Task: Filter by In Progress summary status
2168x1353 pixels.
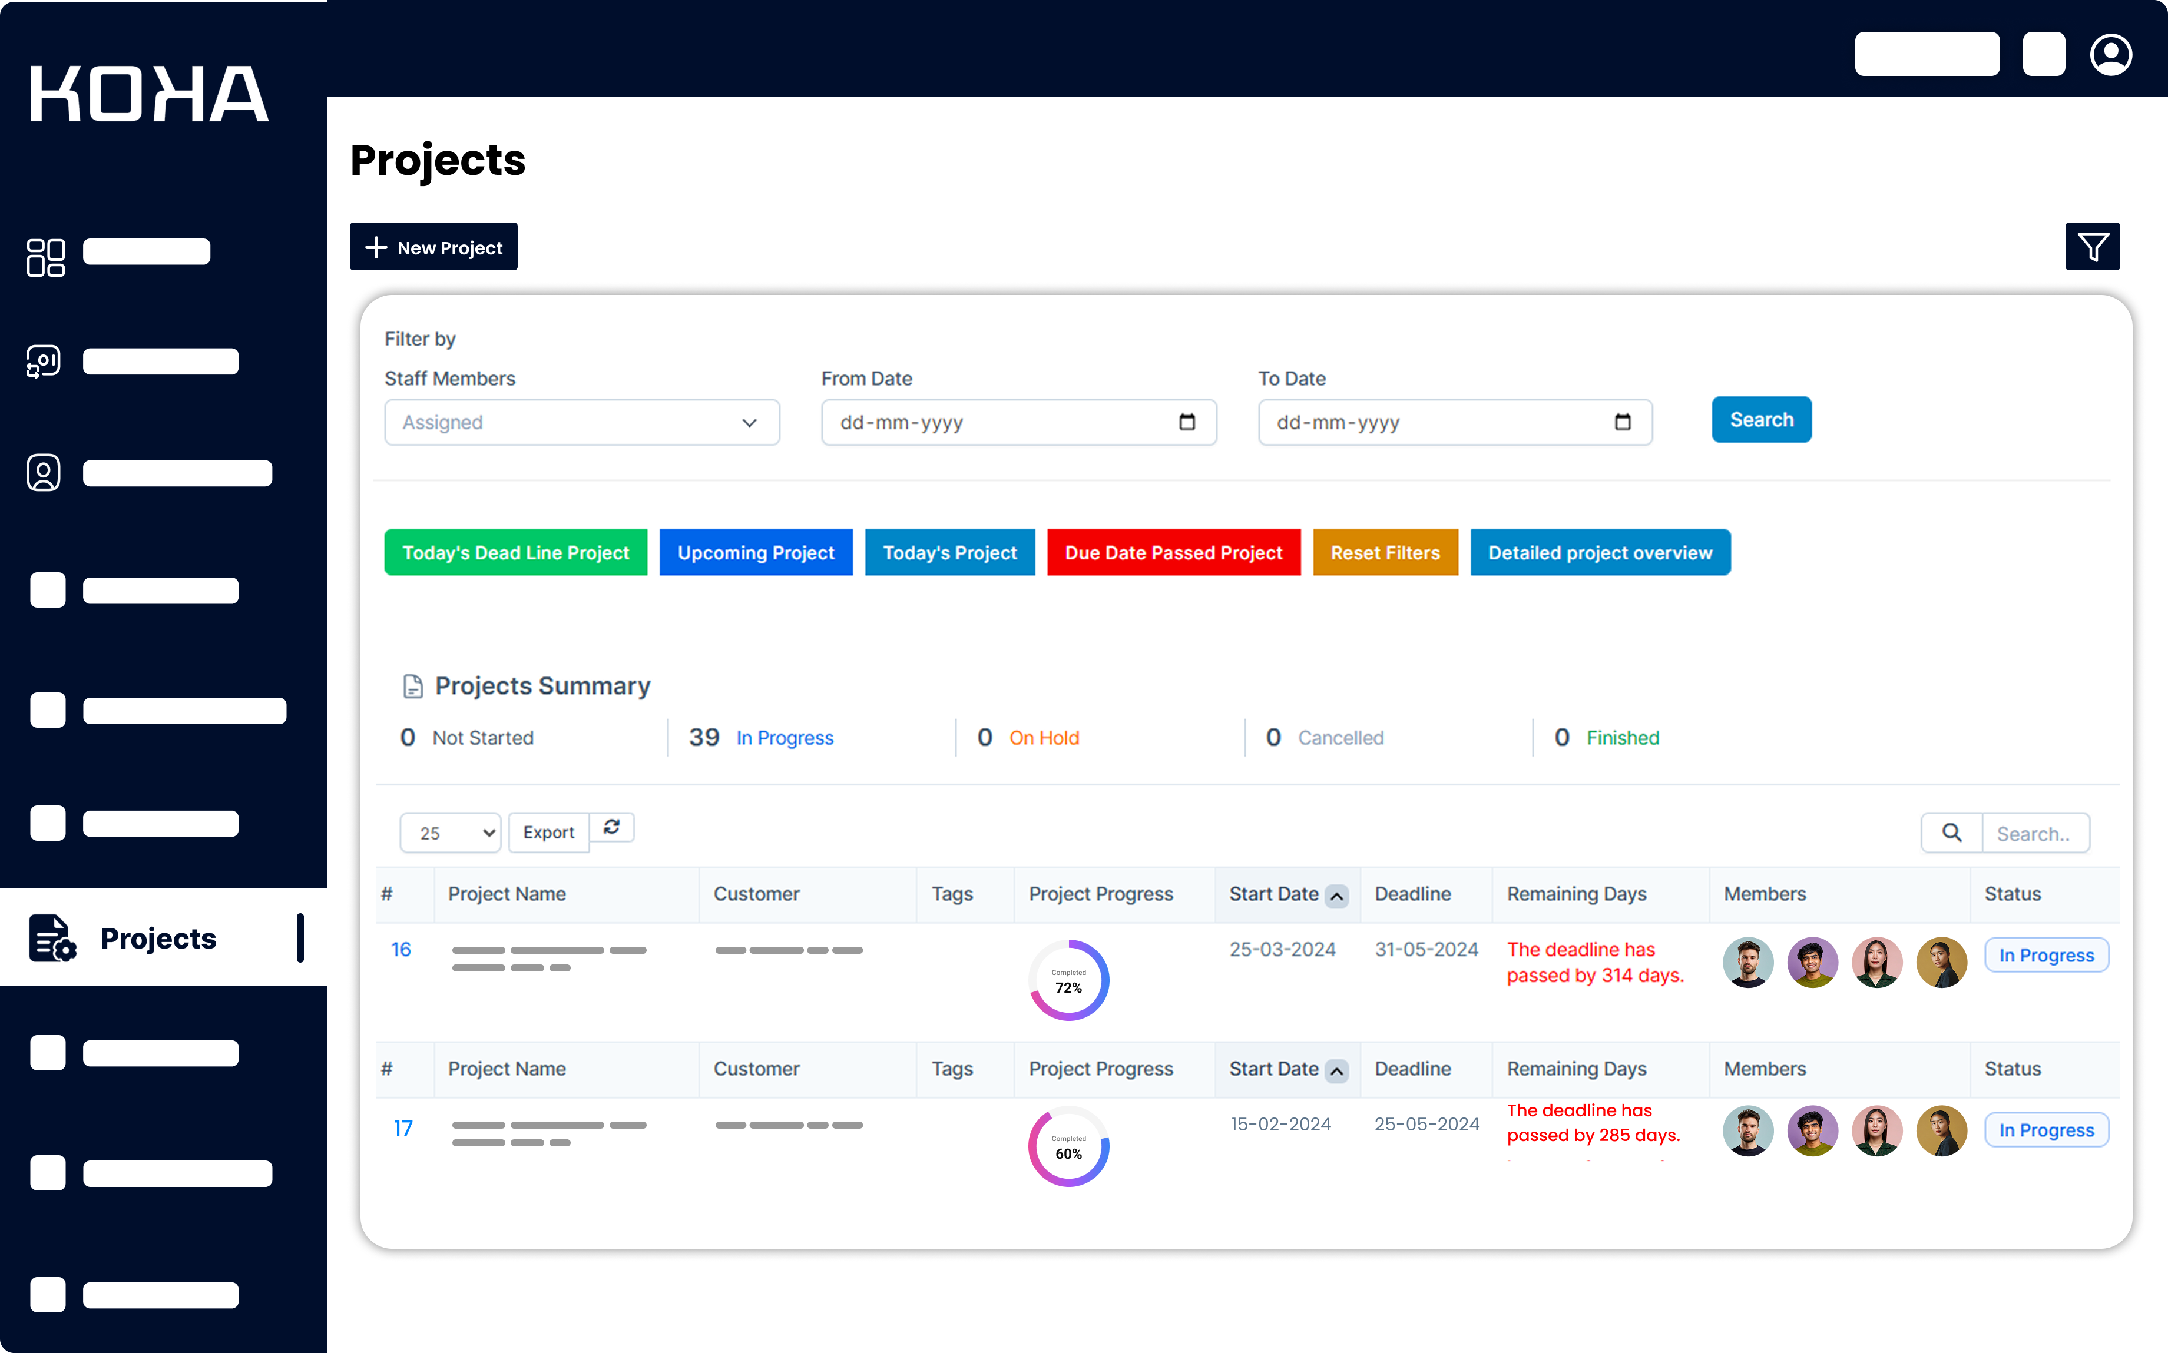Action: click(x=784, y=737)
